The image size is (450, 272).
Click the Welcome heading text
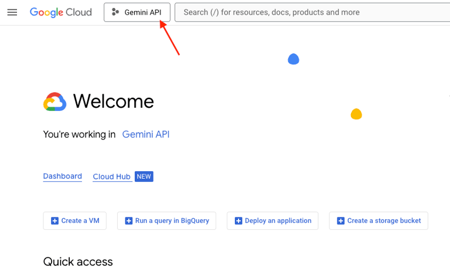click(x=114, y=101)
